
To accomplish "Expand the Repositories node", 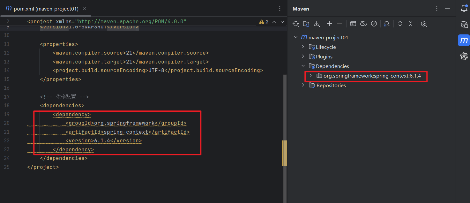I will pos(303,85).
